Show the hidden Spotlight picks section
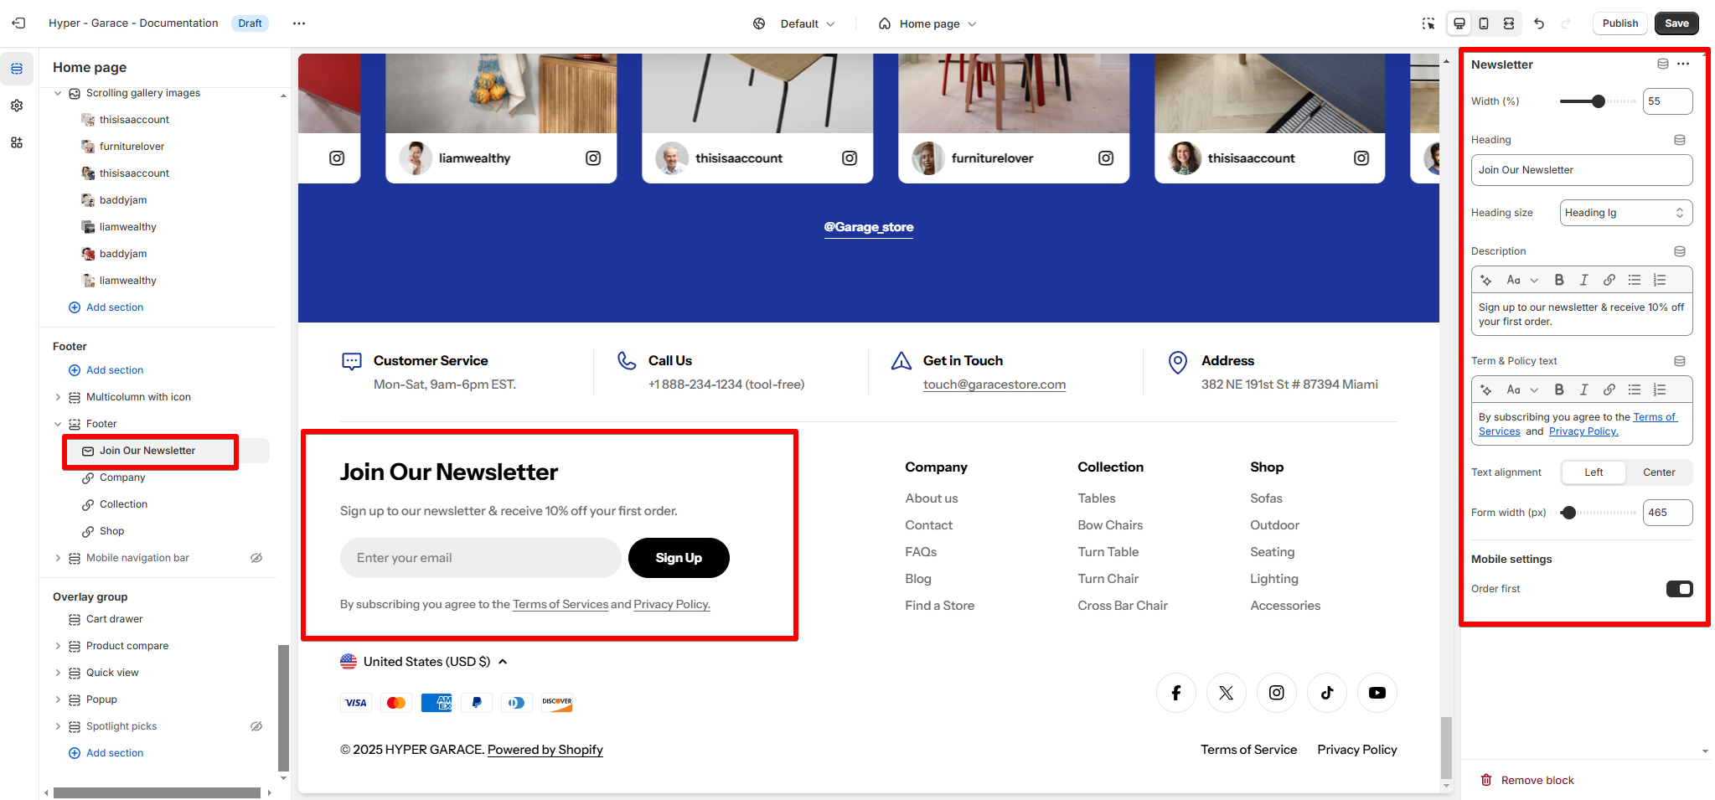The height and width of the screenshot is (800, 1715). 256,726
